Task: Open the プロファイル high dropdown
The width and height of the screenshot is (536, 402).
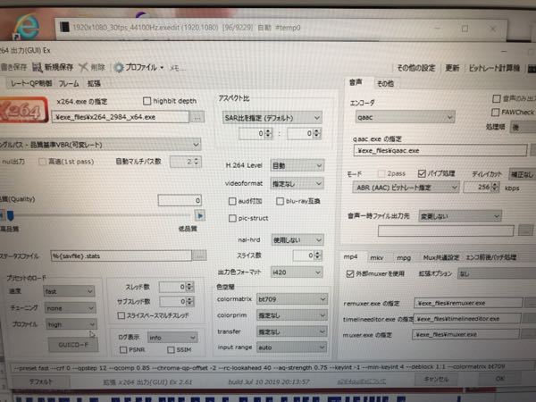Action: tap(71, 324)
